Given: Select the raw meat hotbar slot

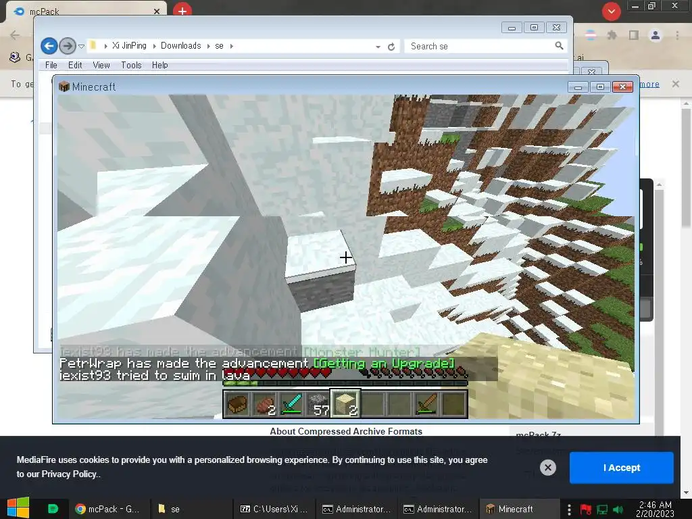Looking at the screenshot, I should (x=264, y=404).
